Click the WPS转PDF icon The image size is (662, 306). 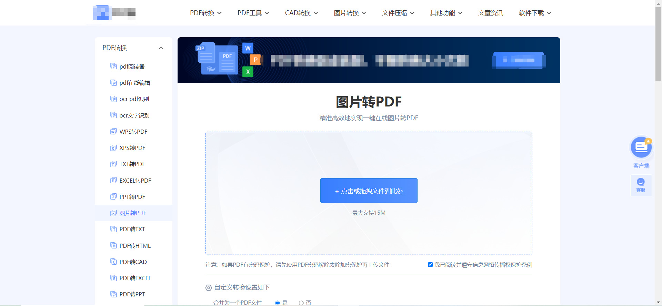[x=113, y=132]
